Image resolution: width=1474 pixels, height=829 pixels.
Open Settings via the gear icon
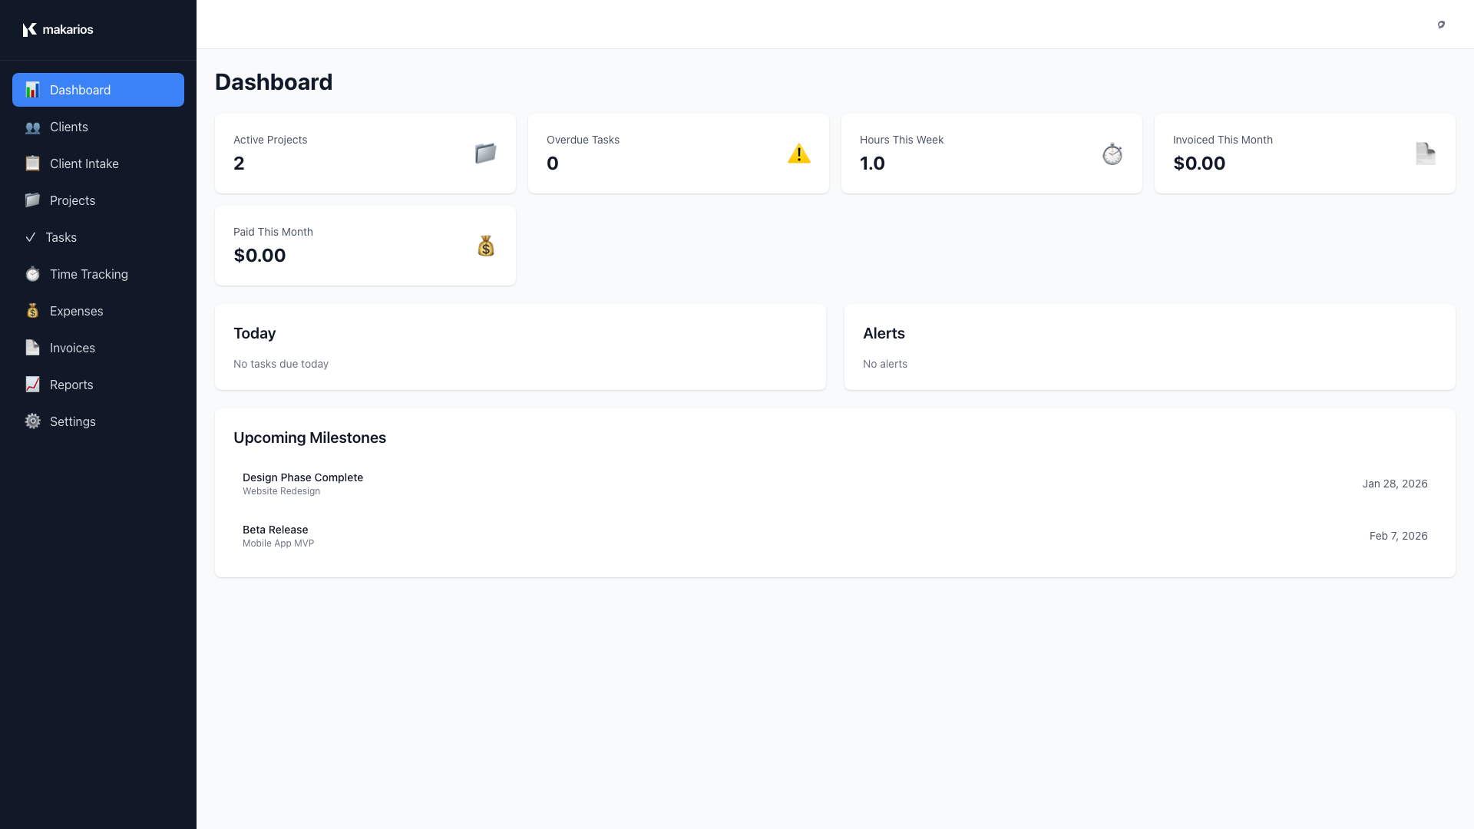pos(32,421)
